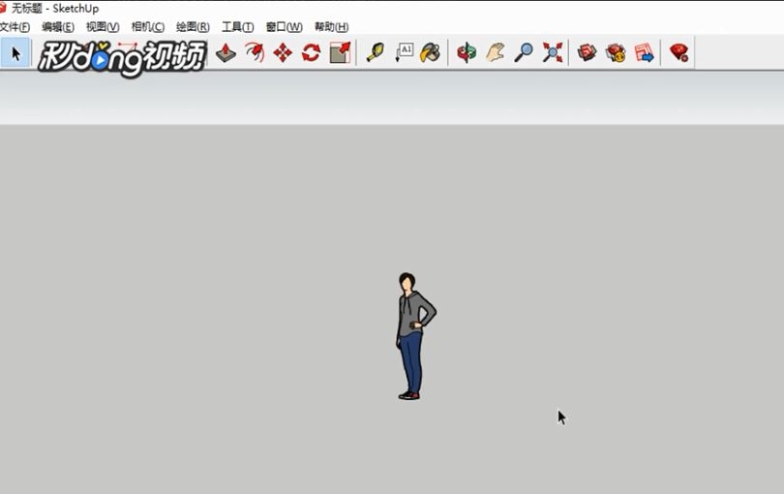Open the 工具(T) menu
This screenshot has width=784, height=494.
pyautogui.click(x=237, y=27)
